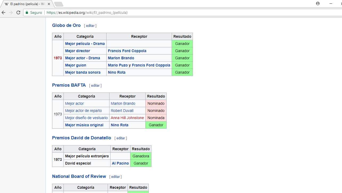Open the Chrome user profile icon
Viewport: 342px width, 193px height.
click(318, 3)
